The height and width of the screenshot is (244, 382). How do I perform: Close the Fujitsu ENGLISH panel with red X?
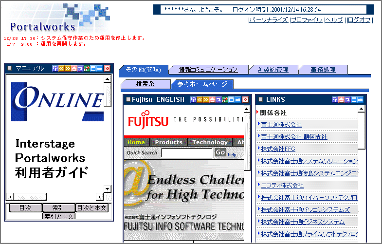click(x=246, y=99)
